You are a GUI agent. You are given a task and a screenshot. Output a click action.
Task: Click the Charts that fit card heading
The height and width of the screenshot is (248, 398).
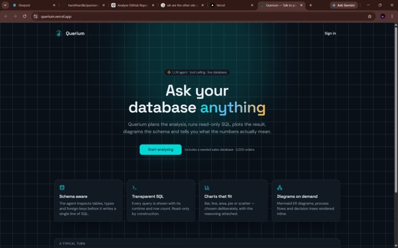point(218,196)
